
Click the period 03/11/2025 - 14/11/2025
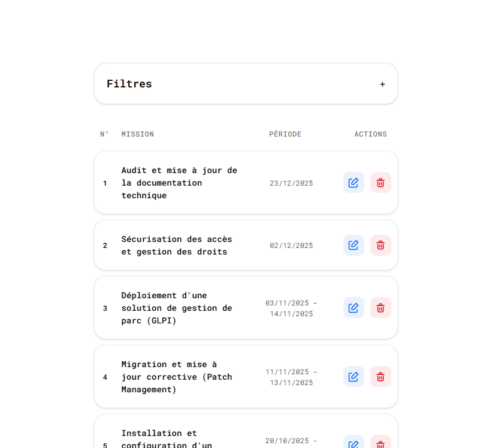(x=291, y=308)
